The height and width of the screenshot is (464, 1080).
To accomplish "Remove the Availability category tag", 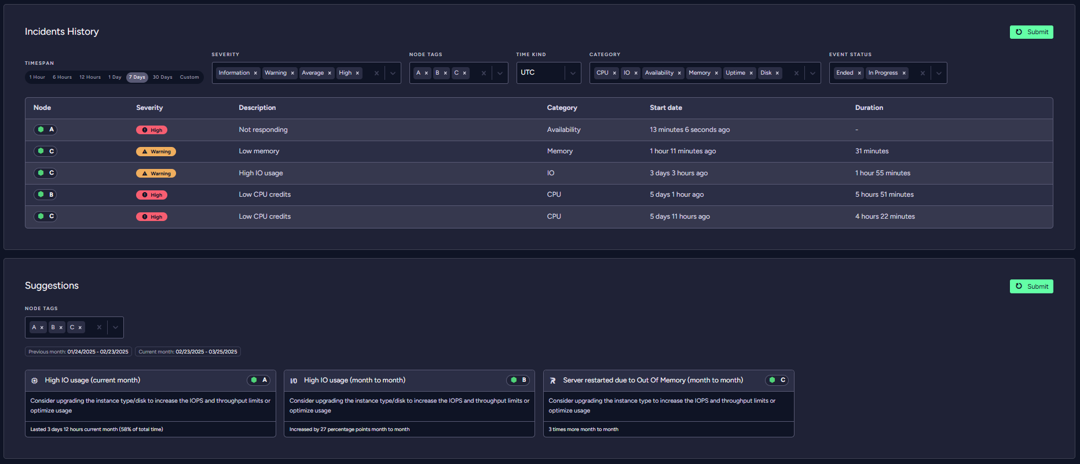I will coord(679,73).
